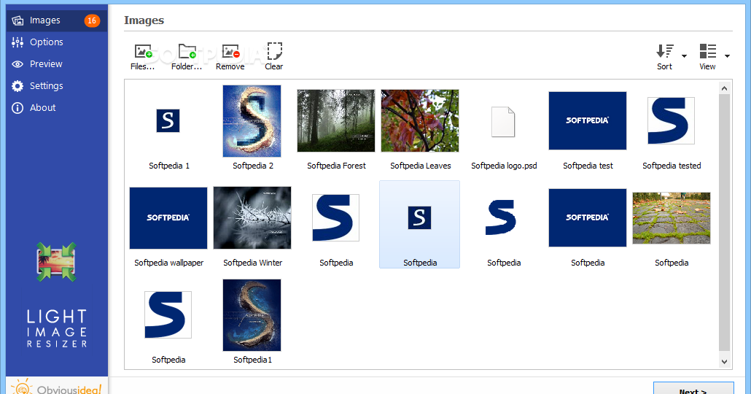Click the orange 16 images count badge
The image size is (751, 394).
(92, 20)
